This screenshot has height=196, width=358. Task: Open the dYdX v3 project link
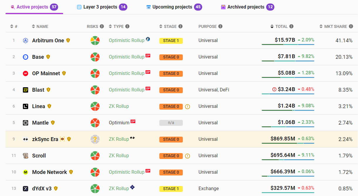tap(42, 189)
